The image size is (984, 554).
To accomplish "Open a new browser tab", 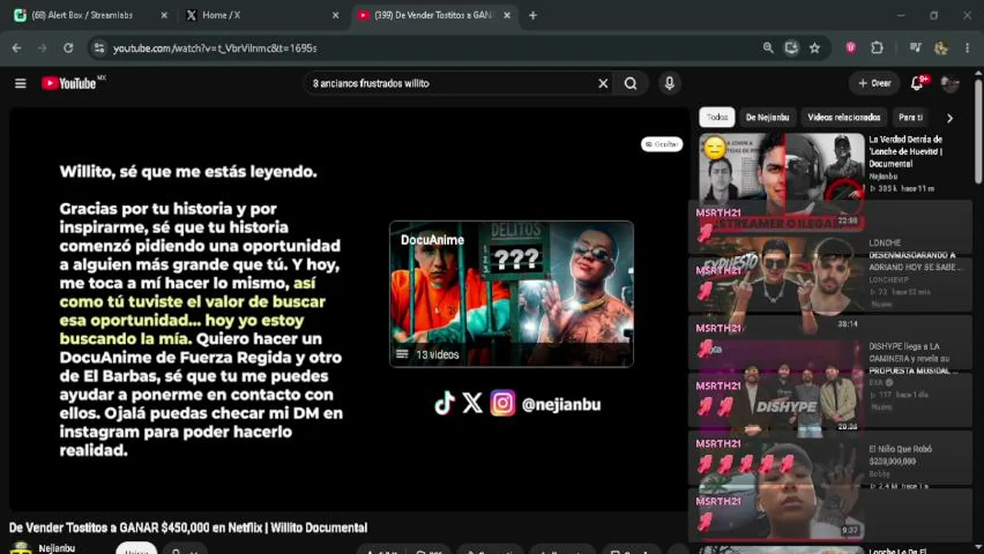I will pos(533,15).
